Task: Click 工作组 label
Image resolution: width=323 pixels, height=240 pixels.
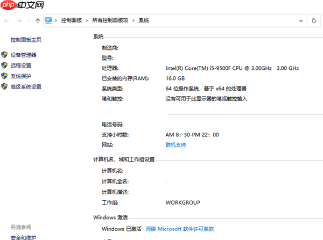Action: pos(110,203)
